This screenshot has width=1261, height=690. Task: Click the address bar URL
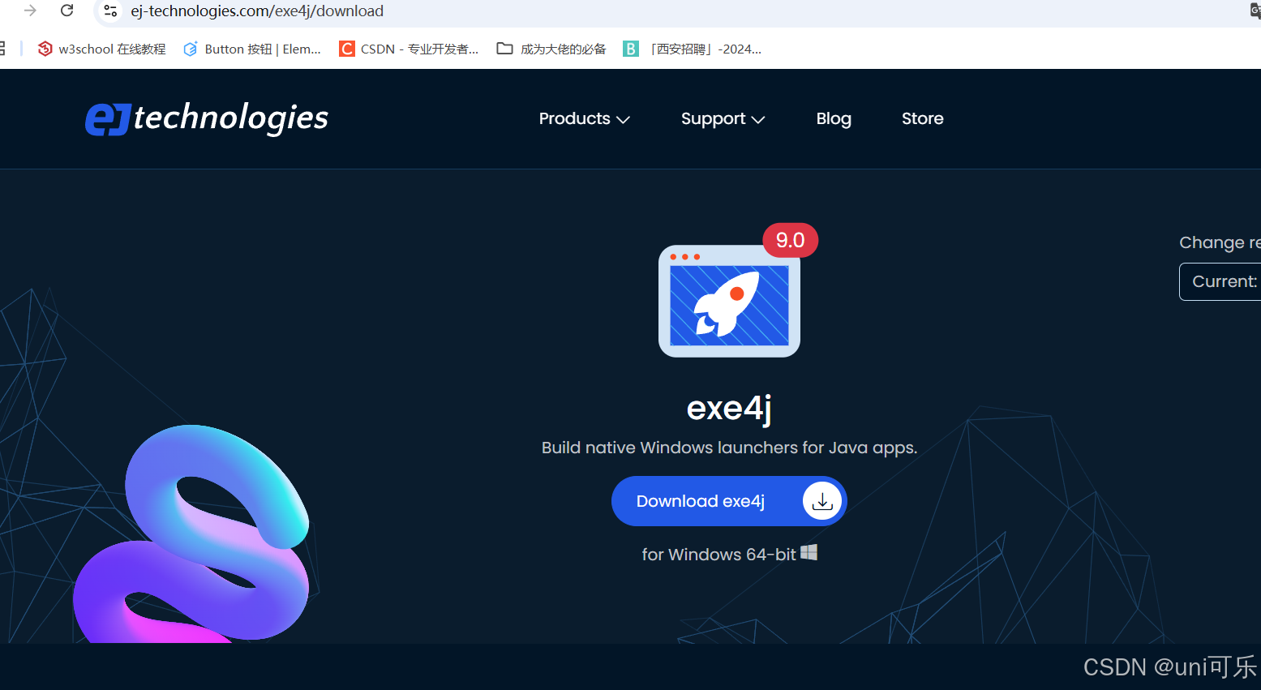(257, 11)
